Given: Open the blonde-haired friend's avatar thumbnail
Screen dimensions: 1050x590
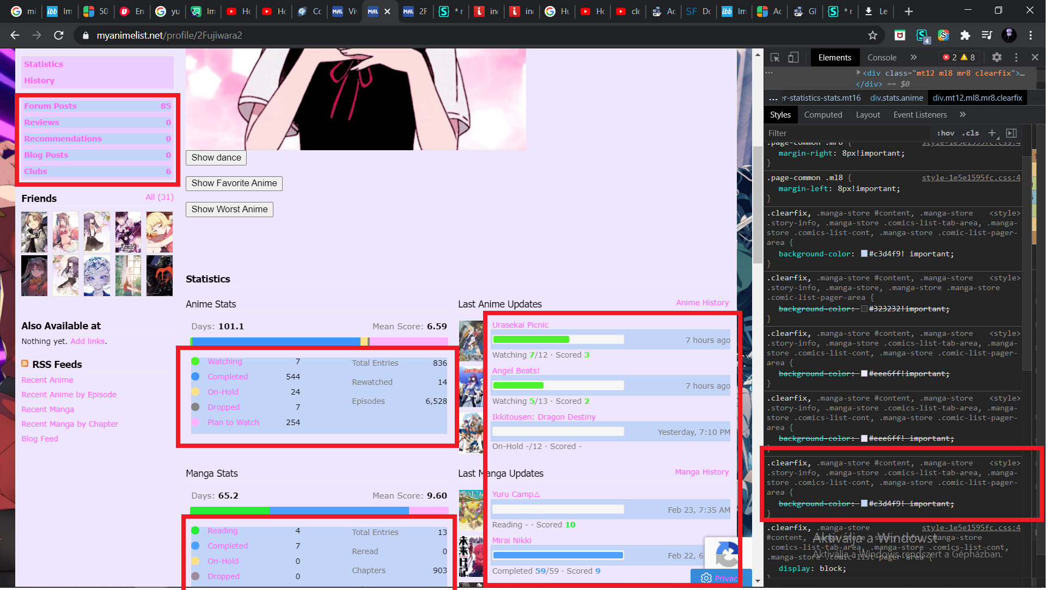Looking at the screenshot, I should coord(160,232).
